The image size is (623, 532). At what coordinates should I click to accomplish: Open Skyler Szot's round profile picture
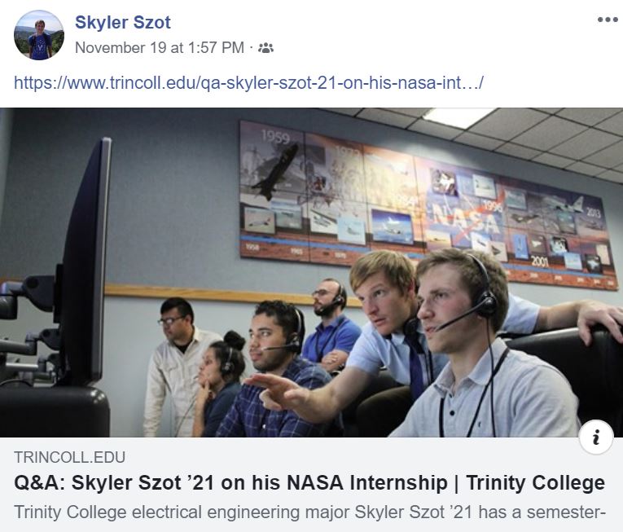(38, 35)
